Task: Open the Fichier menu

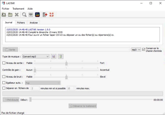Action: pyautogui.click(x=6, y=8)
